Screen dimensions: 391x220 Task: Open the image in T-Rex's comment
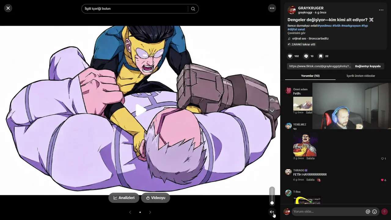coord(307,200)
